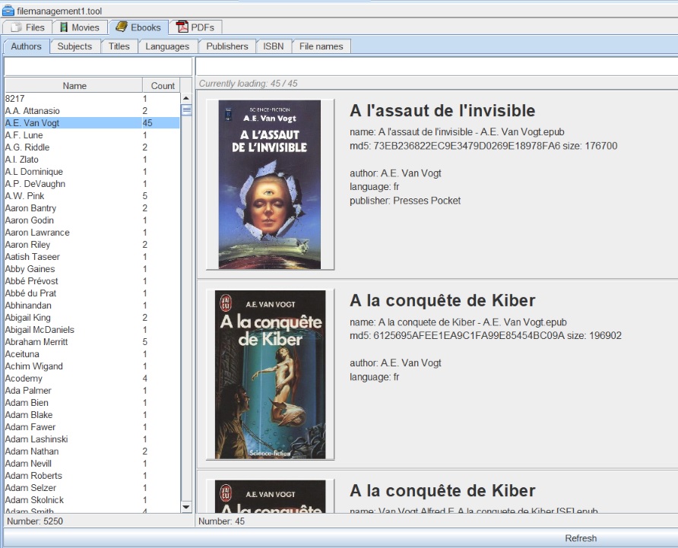This screenshot has height=548, width=678.
Task: Show the Languages sub-tab
Action: [x=167, y=46]
